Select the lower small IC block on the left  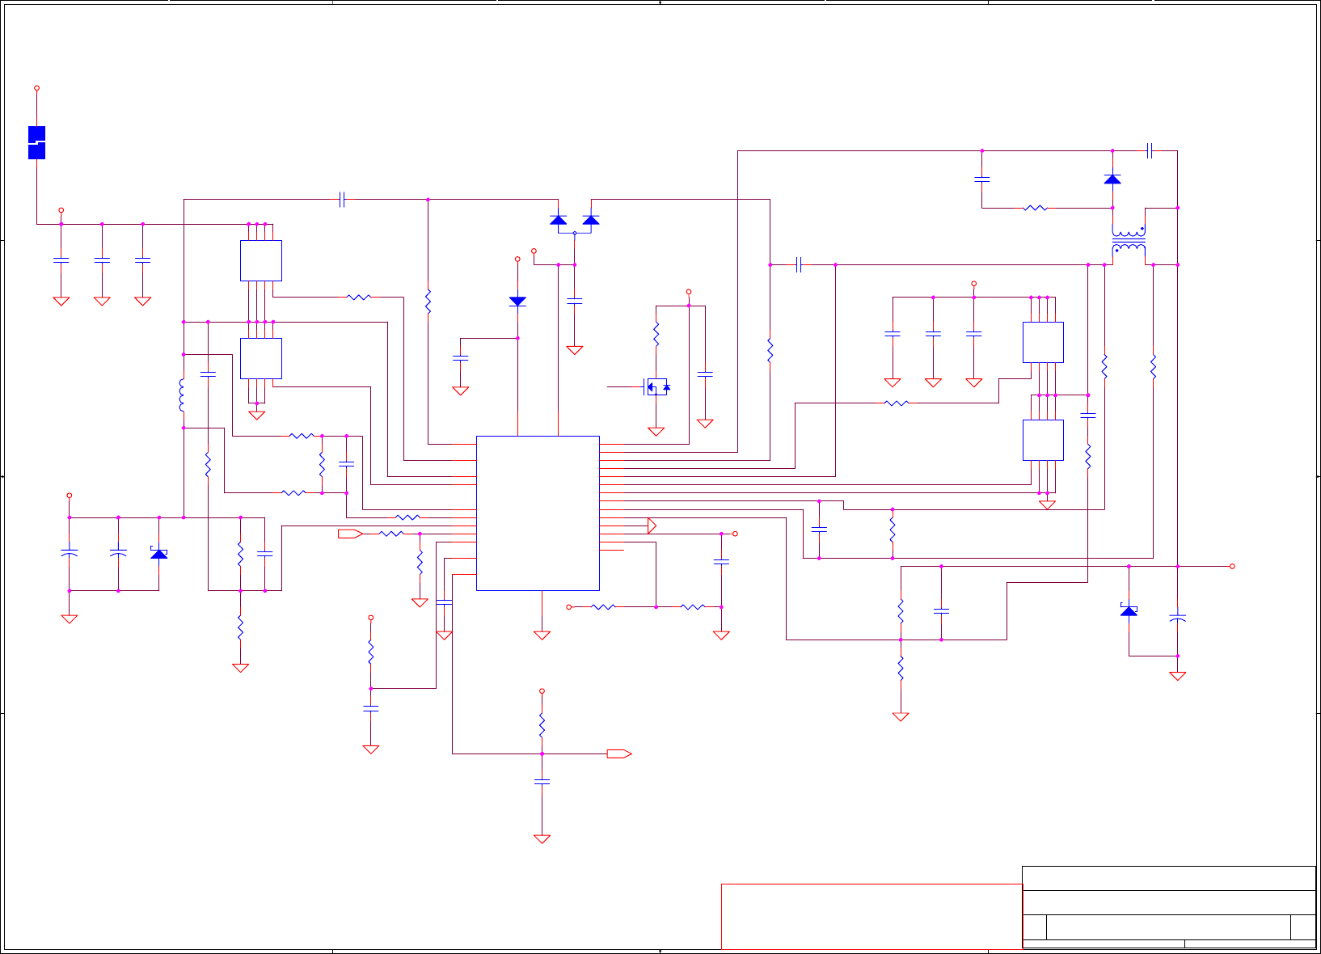[261, 358]
